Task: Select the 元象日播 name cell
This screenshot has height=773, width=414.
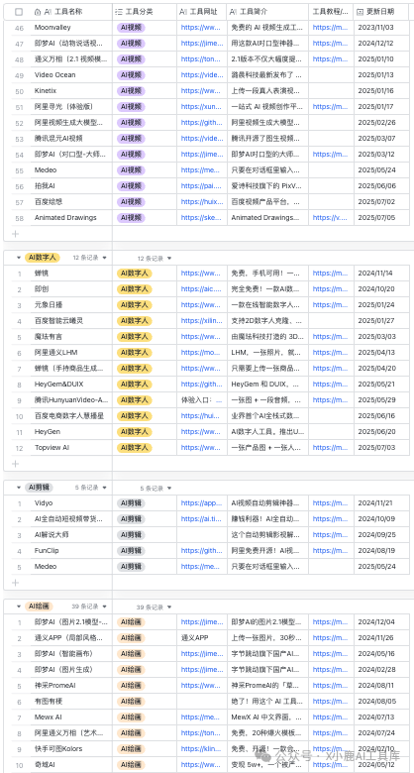Action: 71,304
